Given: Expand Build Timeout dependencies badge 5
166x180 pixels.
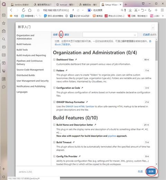Looking at the screenshot, I should pos(147,142).
